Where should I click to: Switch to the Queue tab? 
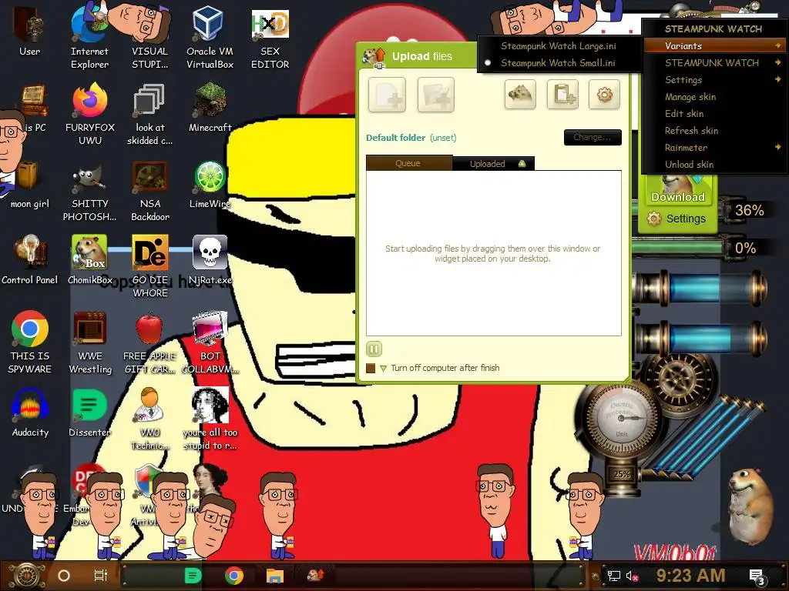coord(408,163)
